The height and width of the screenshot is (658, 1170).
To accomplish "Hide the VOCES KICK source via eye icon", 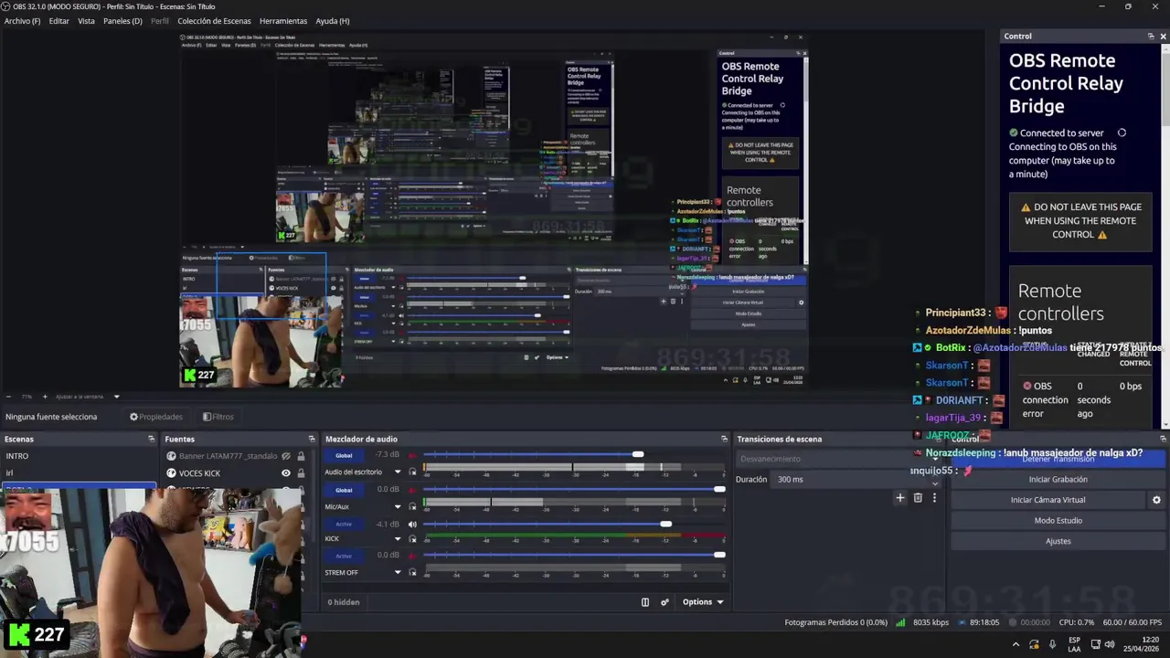I will [286, 473].
